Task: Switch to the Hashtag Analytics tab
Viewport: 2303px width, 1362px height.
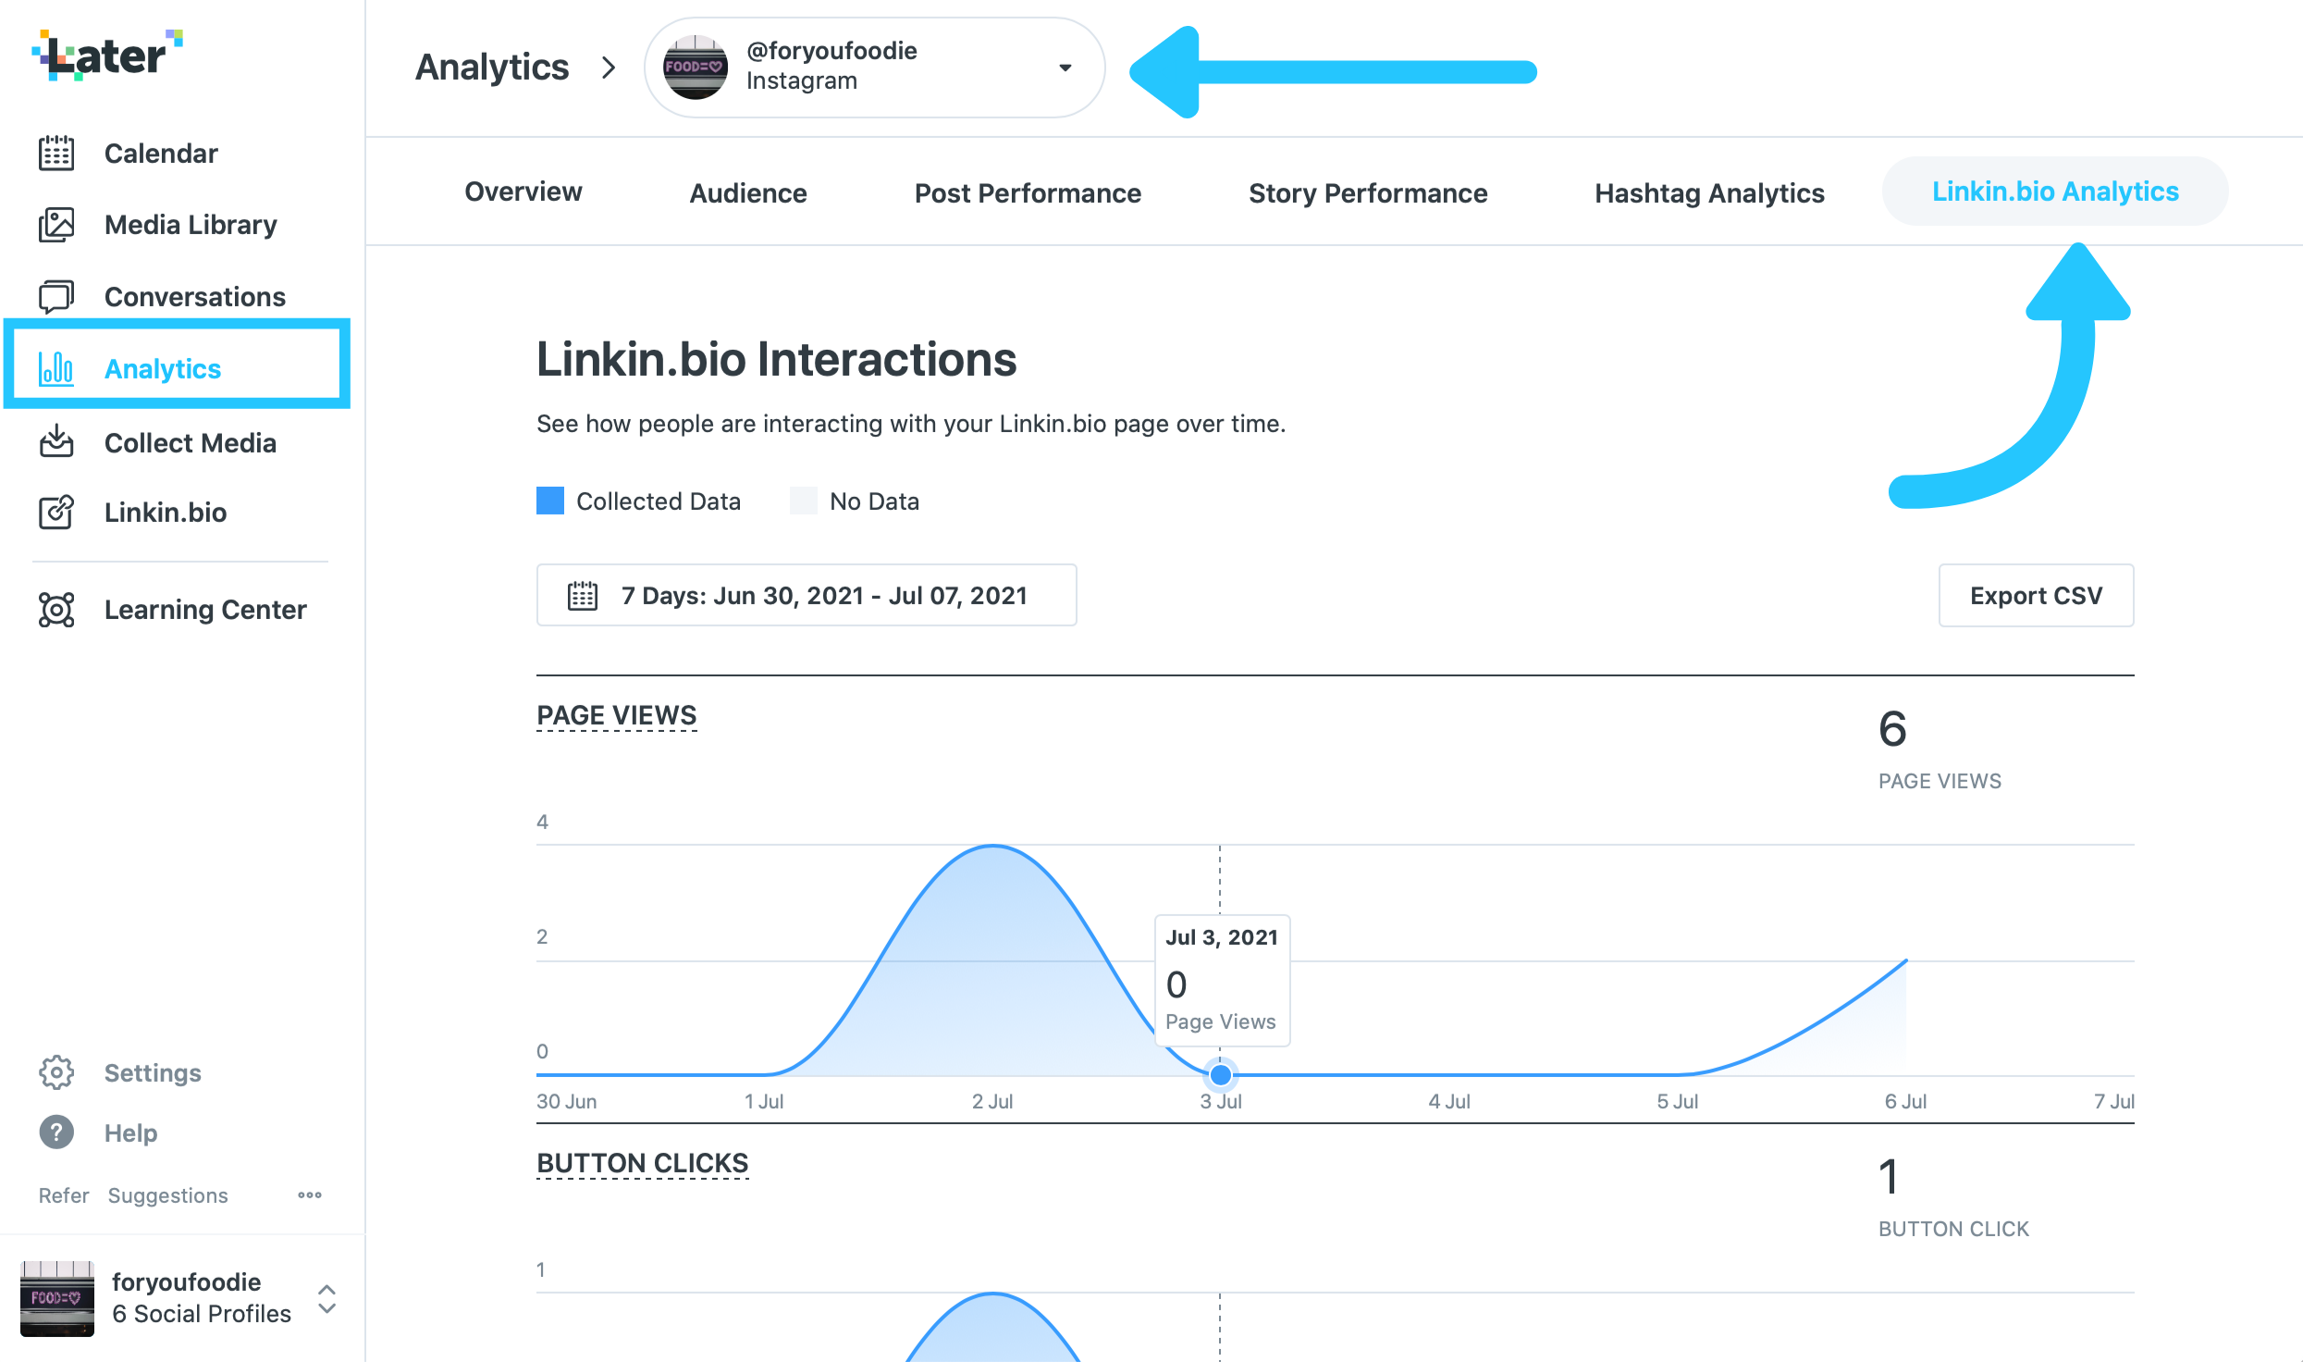Action: click(1709, 192)
